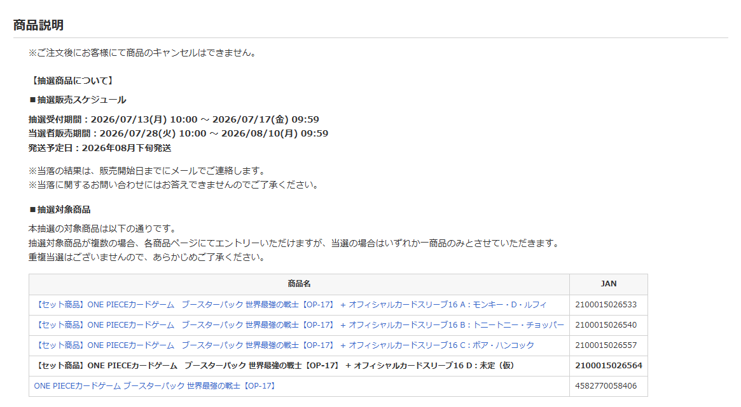Click the 【抽選商品について】 heading

tap(73, 81)
